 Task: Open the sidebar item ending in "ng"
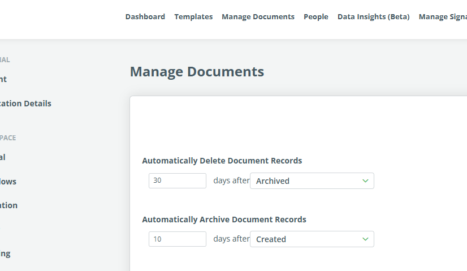tap(5, 253)
